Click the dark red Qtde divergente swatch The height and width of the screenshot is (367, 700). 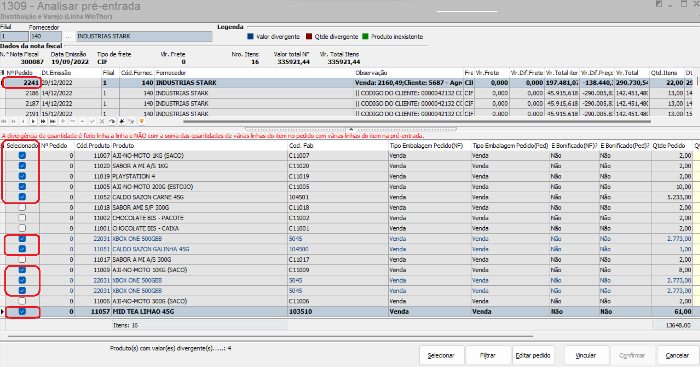coord(309,36)
